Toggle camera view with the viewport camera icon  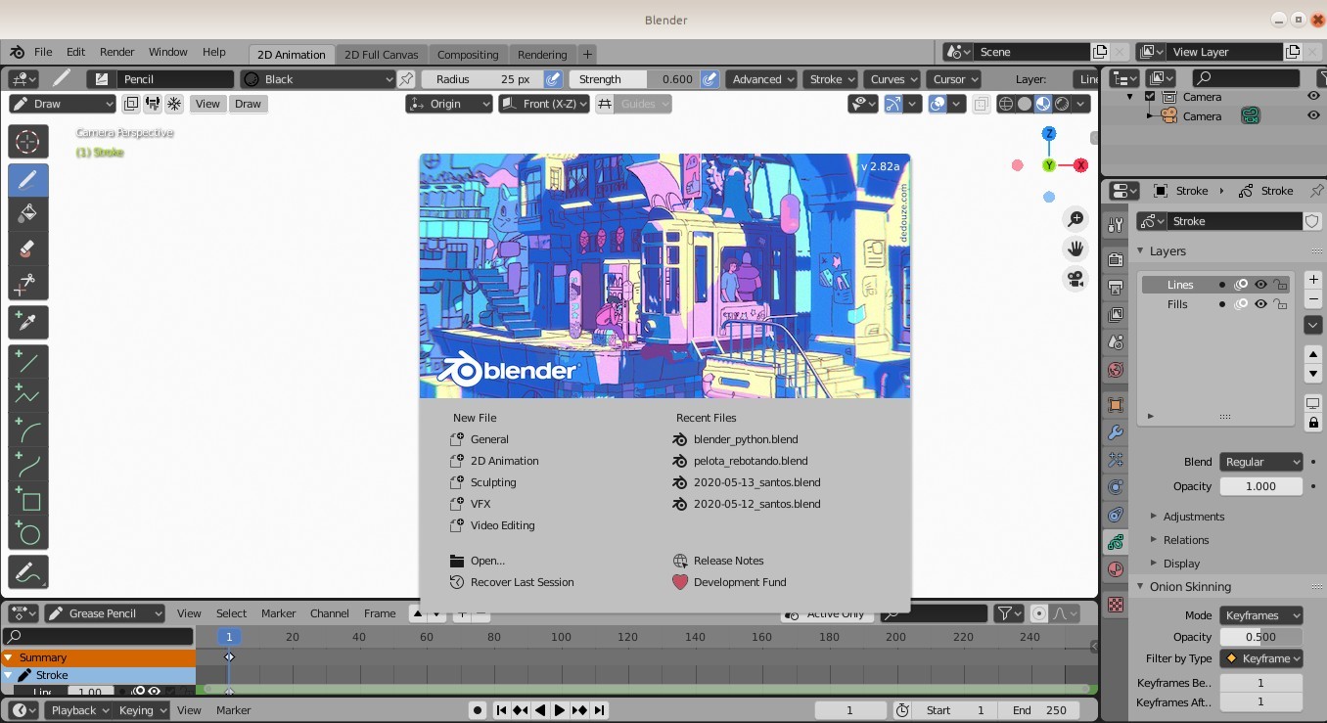pos(1075,279)
